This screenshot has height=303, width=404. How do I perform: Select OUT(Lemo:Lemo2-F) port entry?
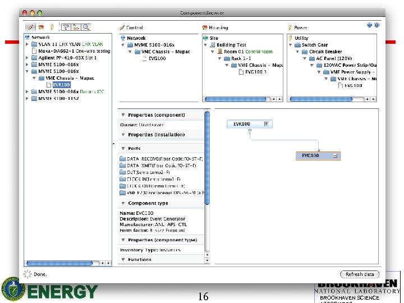(x=148, y=172)
